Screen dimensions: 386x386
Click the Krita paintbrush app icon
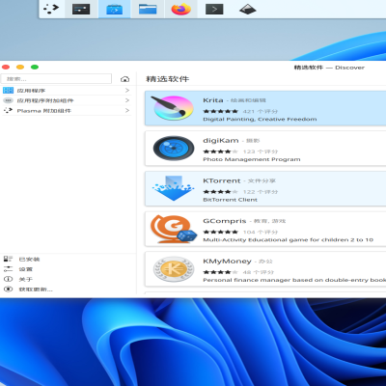point(173,108)
